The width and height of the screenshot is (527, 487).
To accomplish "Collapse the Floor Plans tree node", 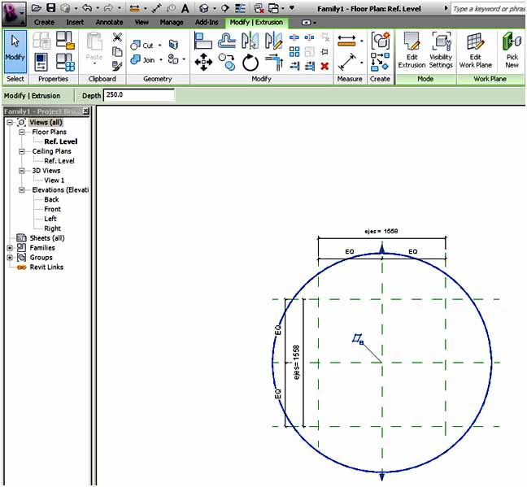I will point(23,132).
